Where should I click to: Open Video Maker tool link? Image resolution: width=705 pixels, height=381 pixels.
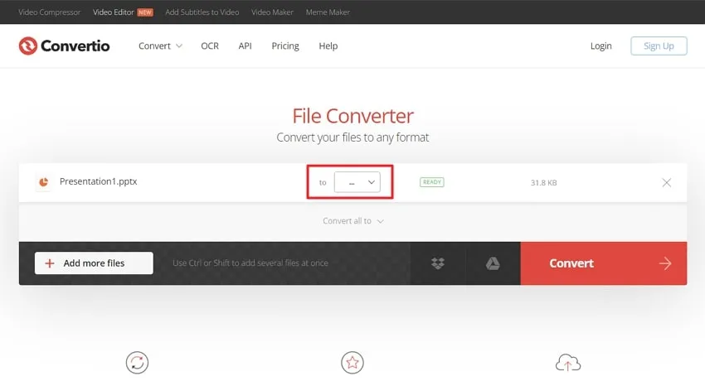click(x=272, y=12)
